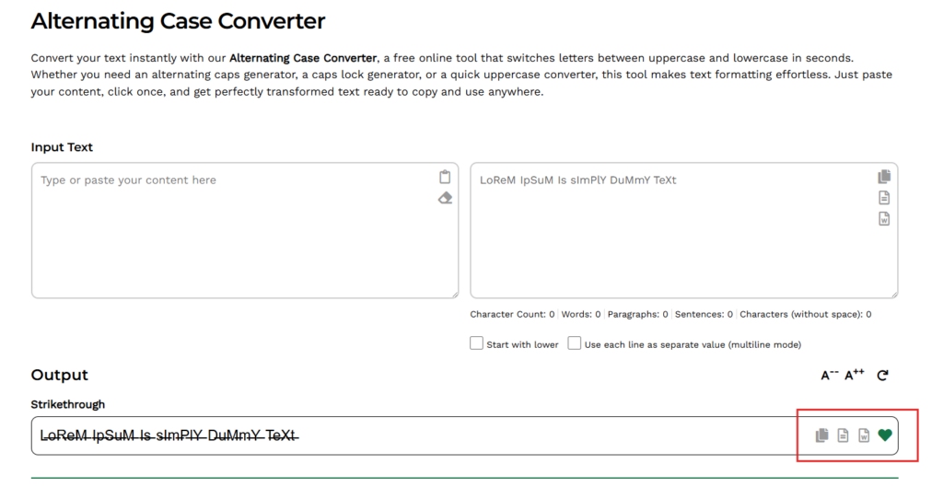This screenshot has width=943, height=499.
Task: Click the Alternating Case Converter page heading
Action: 178,21
